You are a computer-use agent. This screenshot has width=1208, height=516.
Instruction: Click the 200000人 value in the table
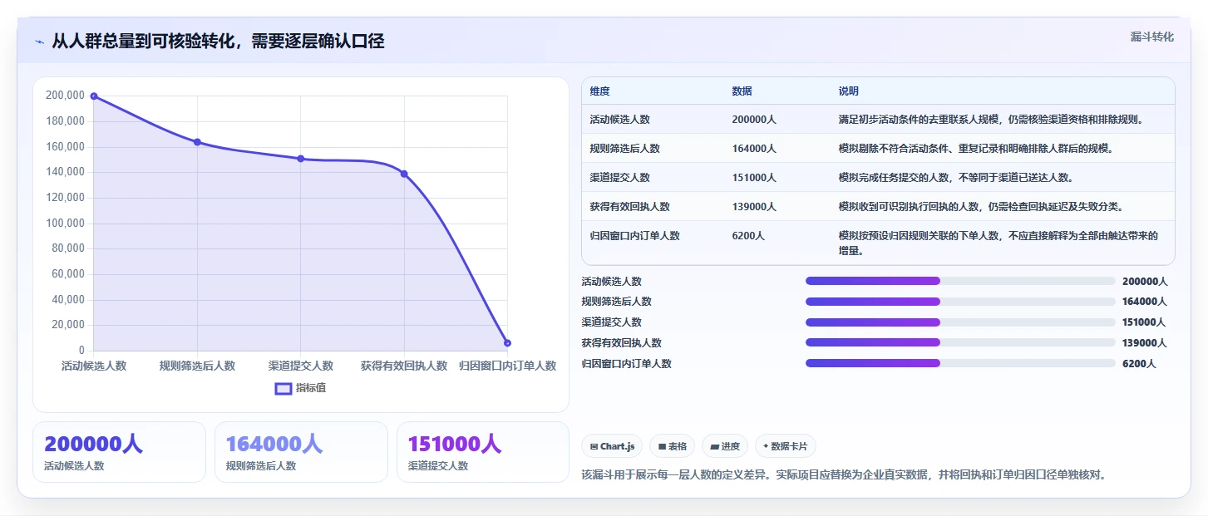754,120
